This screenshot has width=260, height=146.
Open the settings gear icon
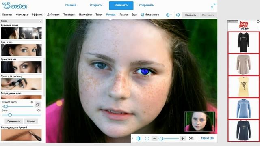(168, 15)
